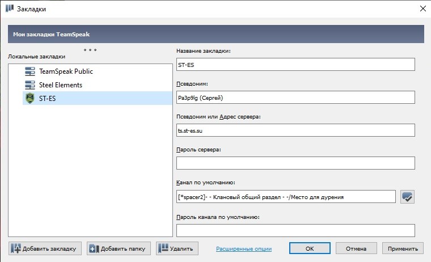
Task: Click the bookmarks icon in the title bar
Action: pos(9,9)
